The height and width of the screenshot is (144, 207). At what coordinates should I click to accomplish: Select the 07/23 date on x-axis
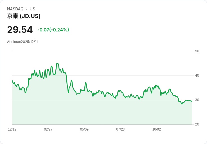tap(120, 129)
